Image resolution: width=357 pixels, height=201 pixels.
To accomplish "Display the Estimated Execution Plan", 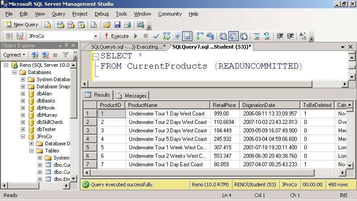I will click(x=166, y=36).
